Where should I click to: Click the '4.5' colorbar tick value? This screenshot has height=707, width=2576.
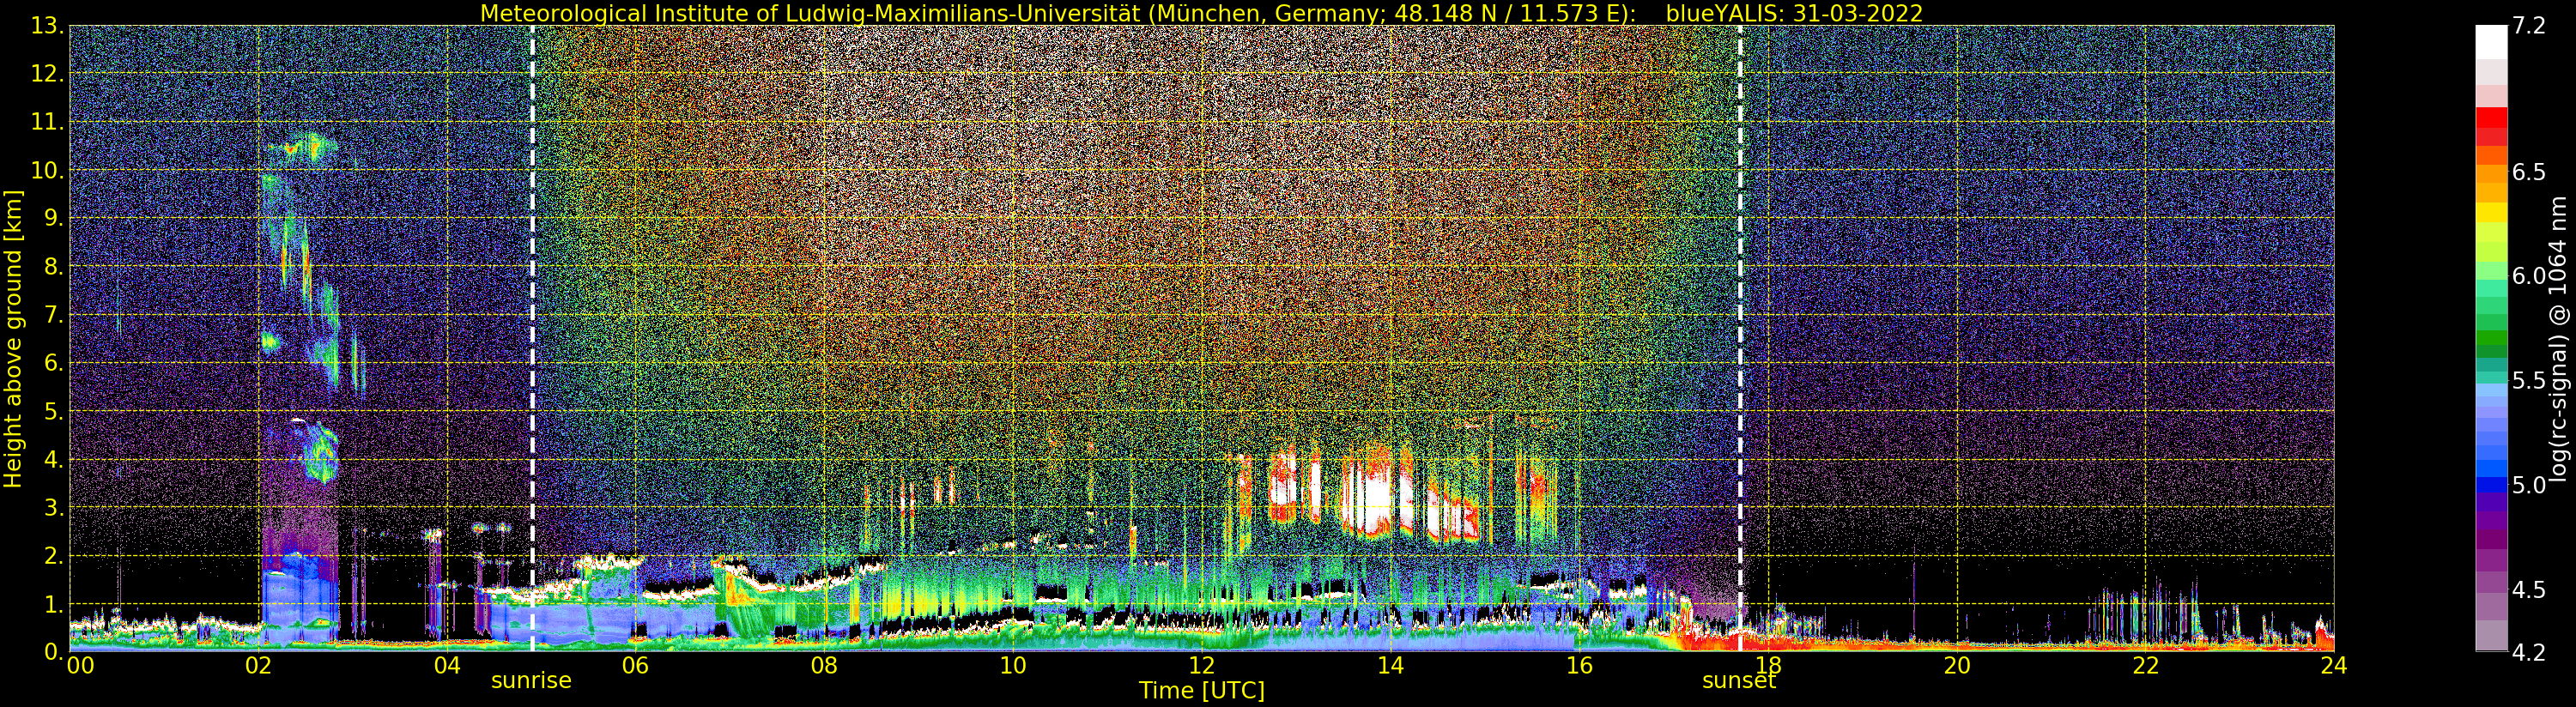(2529, 589)
